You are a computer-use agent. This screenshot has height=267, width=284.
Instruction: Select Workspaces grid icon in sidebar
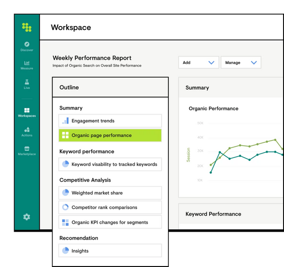27,110
